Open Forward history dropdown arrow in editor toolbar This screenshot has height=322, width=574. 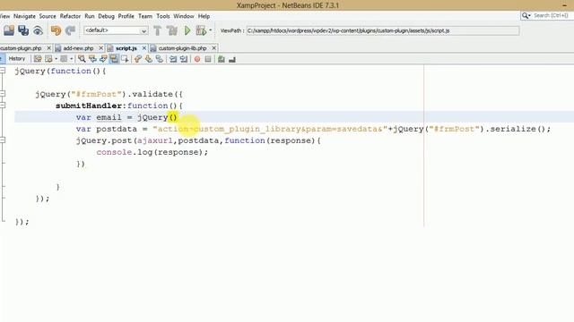(72, 59)
